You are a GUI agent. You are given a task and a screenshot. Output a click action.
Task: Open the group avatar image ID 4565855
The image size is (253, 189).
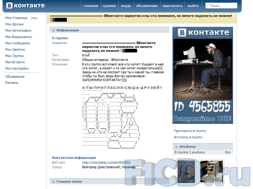pyautogui.click(x=203, y=75)
